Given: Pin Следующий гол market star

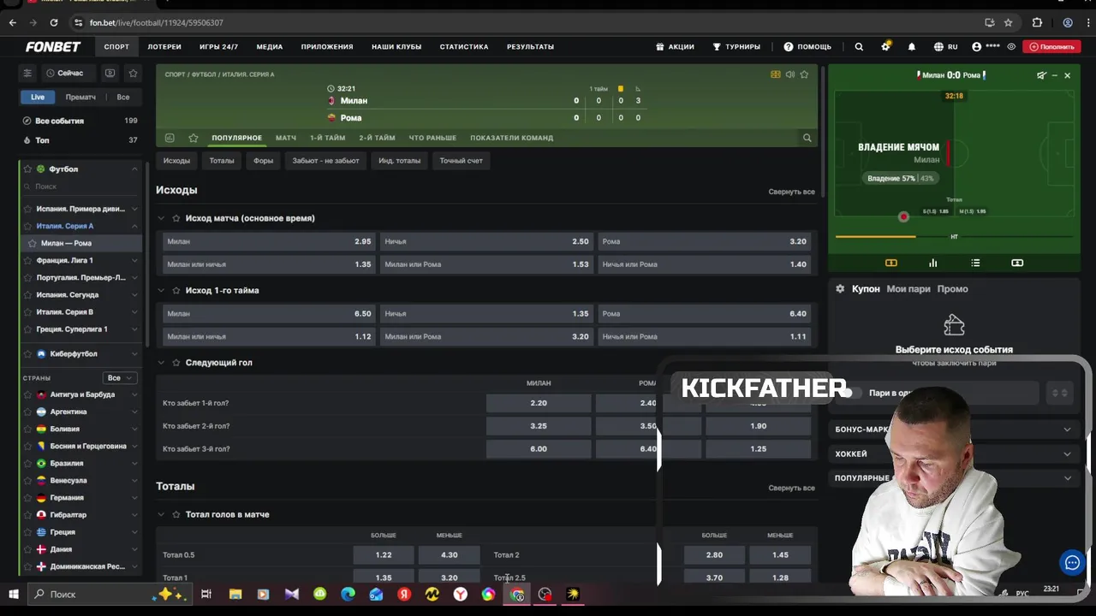Looking at the screenshot, I should click(x=176, y=363).
